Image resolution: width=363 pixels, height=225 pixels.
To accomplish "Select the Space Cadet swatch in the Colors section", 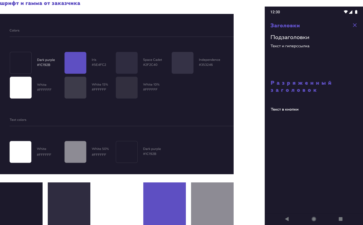I will point(127,63).
